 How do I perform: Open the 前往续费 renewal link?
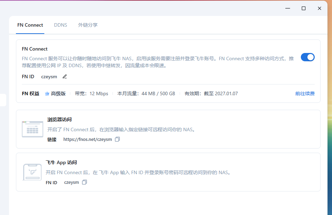(x=305, y=93)
